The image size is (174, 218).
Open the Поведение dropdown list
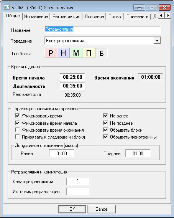[157, 41]
